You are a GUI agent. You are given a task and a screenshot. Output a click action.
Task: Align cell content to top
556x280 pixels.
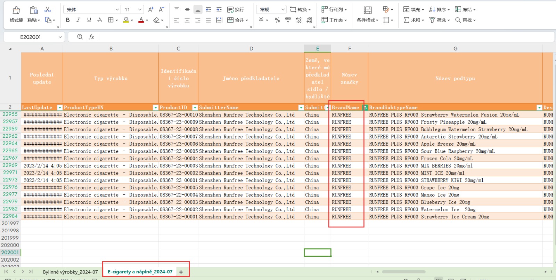pyautogui.click(x=177, y=9)
